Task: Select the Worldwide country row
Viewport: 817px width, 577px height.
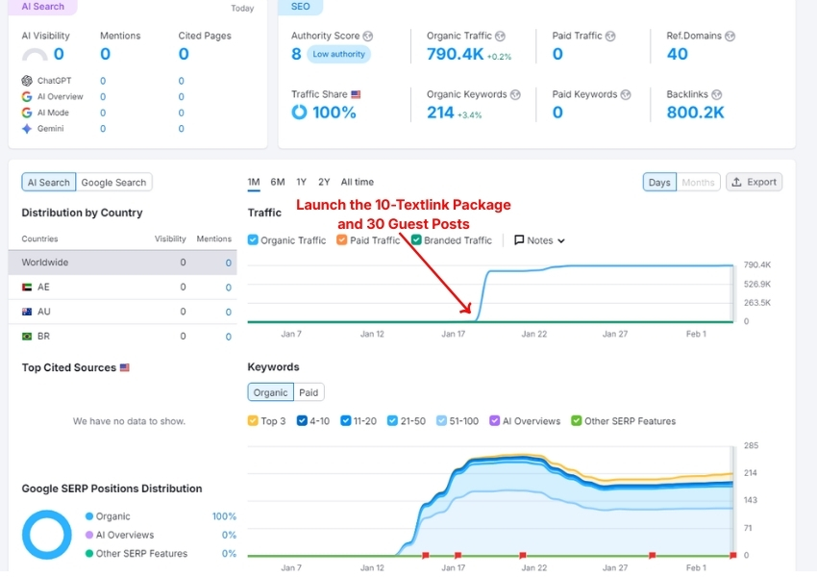Action: coord(122,263)
